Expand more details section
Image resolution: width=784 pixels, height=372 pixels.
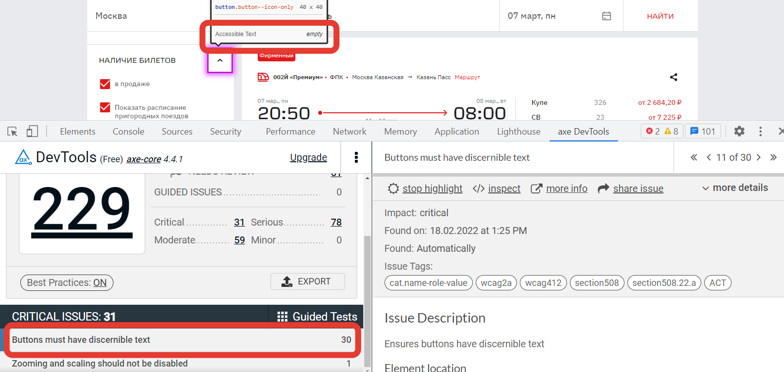pos(735,188)
